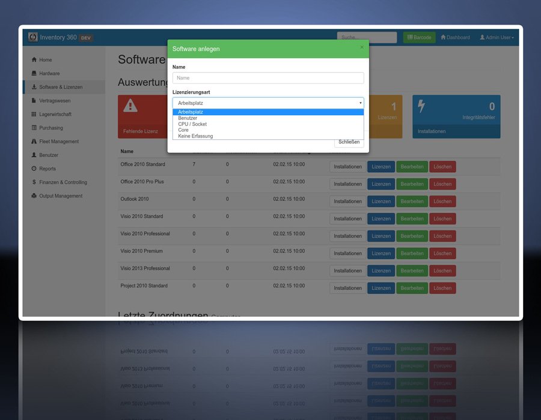This screenshot has width=541, height=420.
Task: Click the Finanzen & Controlling dollar icon
Action: point(34,182)
